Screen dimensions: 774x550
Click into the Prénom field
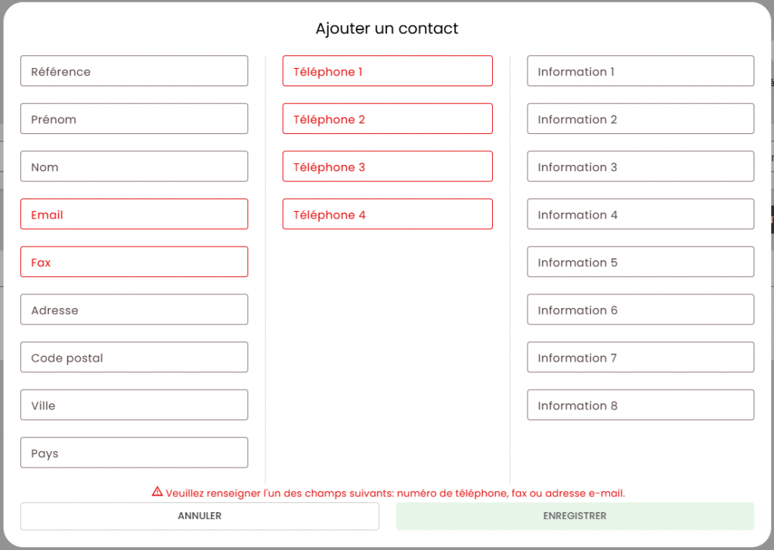(134, 119)
